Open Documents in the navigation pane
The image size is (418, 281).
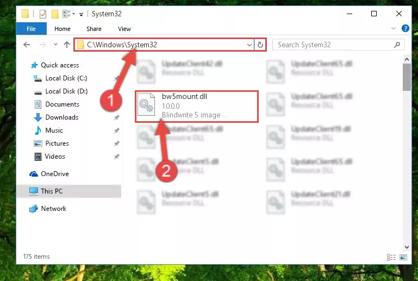pyautogui.click(x=62, y=104)
